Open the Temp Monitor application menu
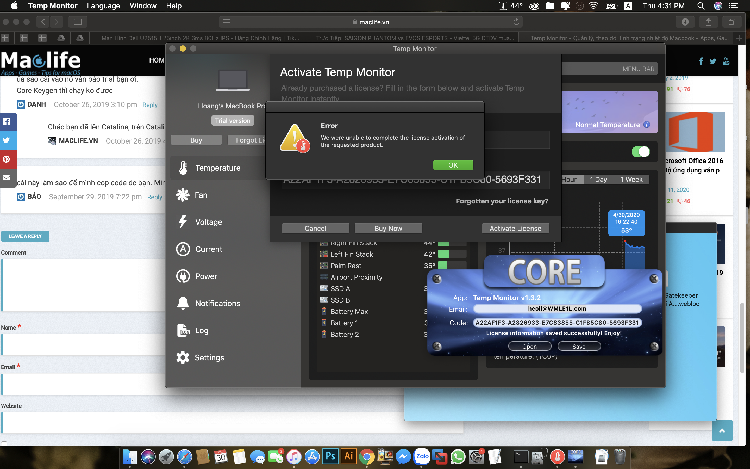The image size is (750, 469). 53,5
